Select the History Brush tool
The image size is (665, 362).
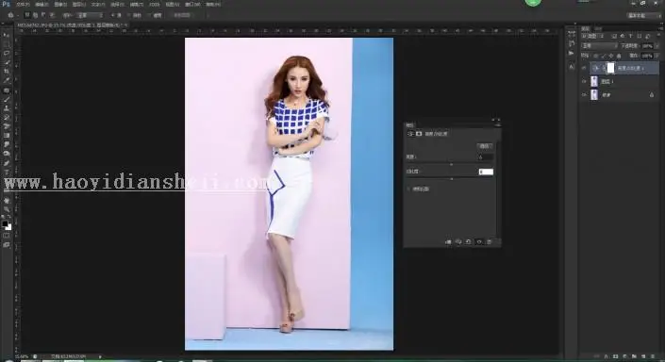(7, 118)
